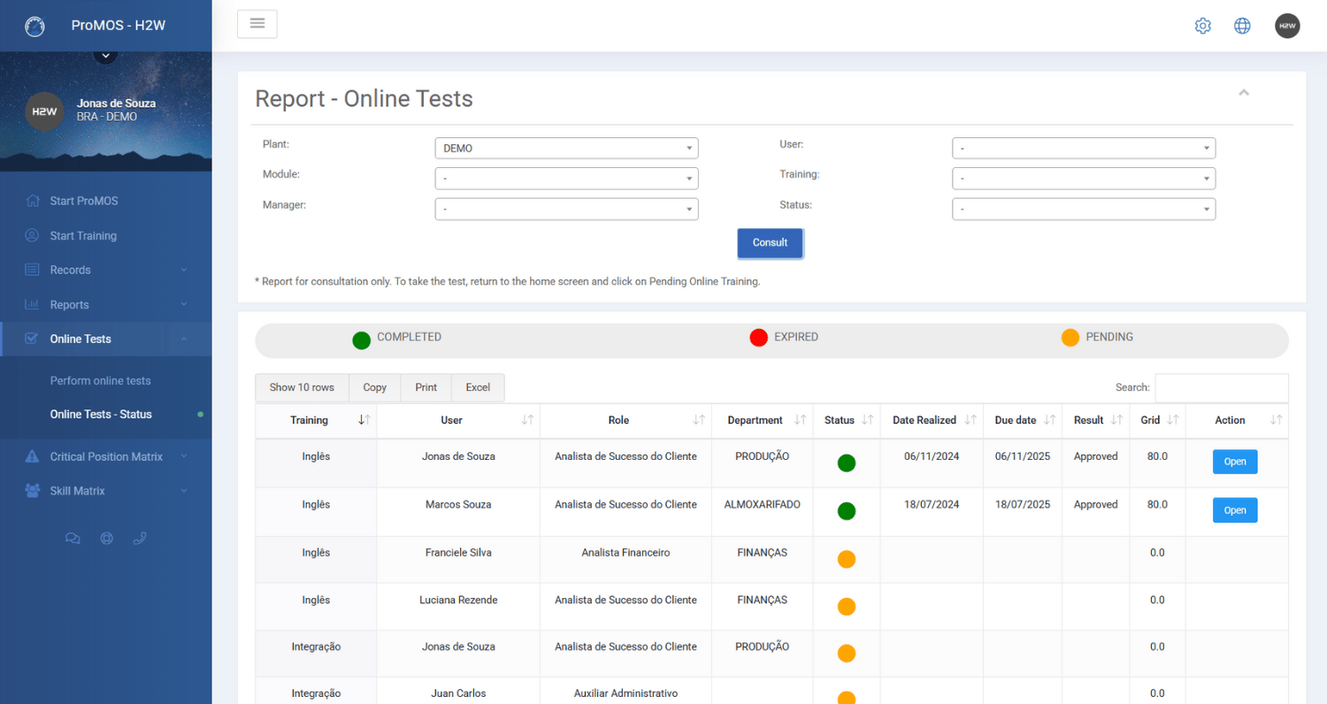Sort table by Date Realized column

click(x=932, y=420)
